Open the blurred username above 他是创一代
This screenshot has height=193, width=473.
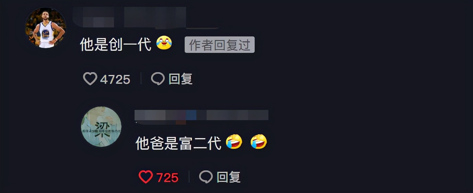(134, 17)
